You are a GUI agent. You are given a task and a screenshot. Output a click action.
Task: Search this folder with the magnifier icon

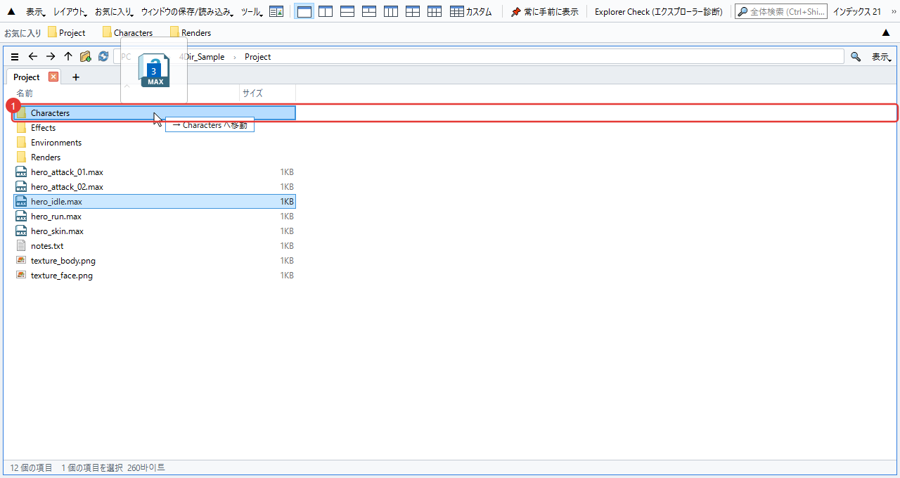click(856, 57)
